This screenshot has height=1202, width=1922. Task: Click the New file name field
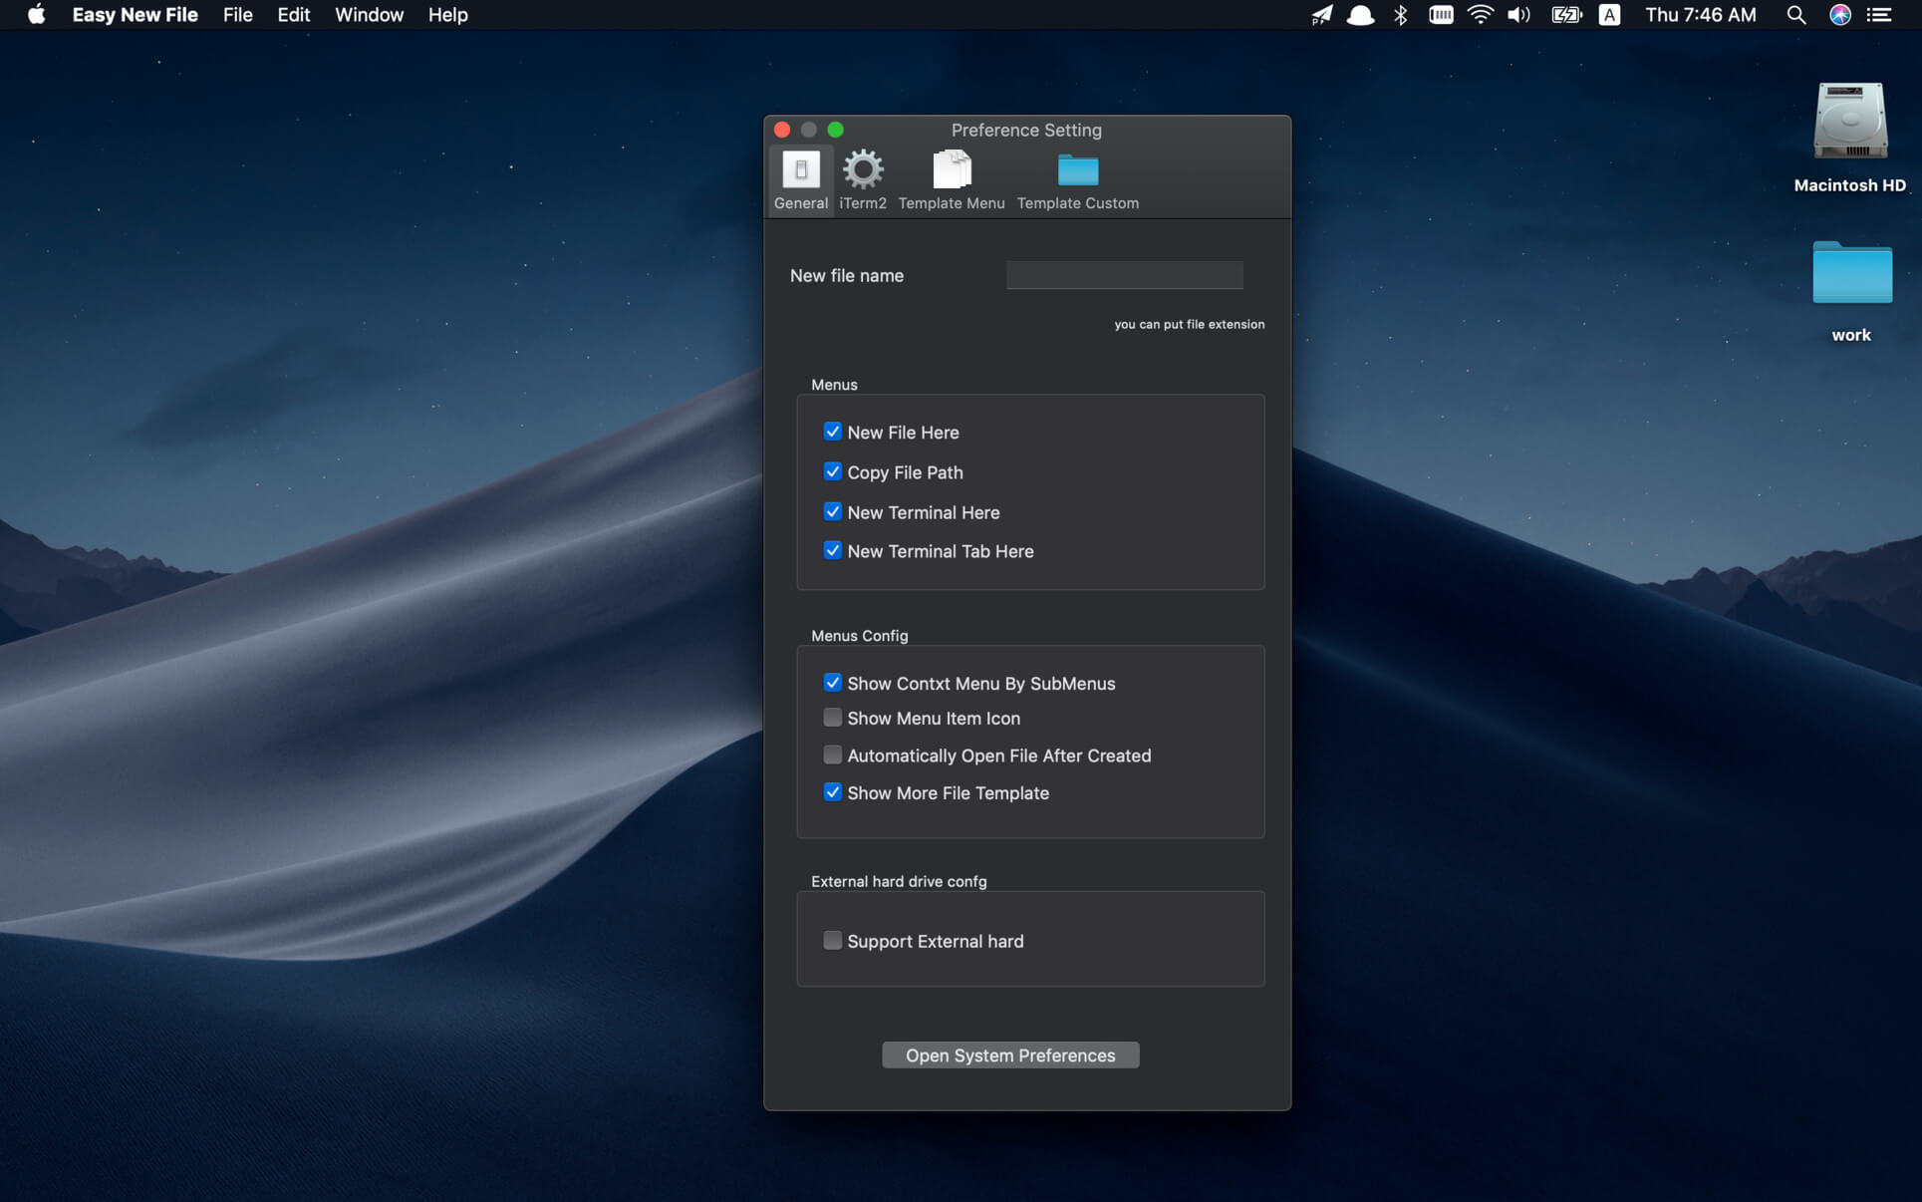pyautogui.click(x=1124, y=275)
